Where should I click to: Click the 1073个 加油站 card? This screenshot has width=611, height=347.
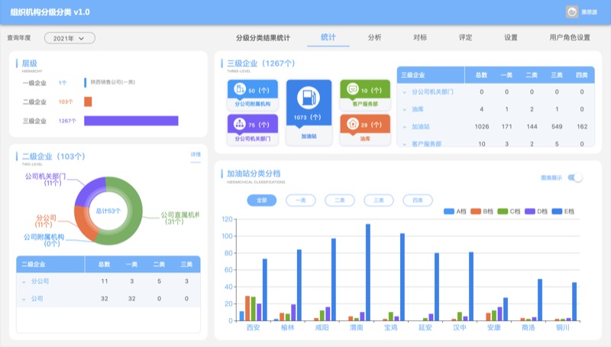click(x=309, y=112)
